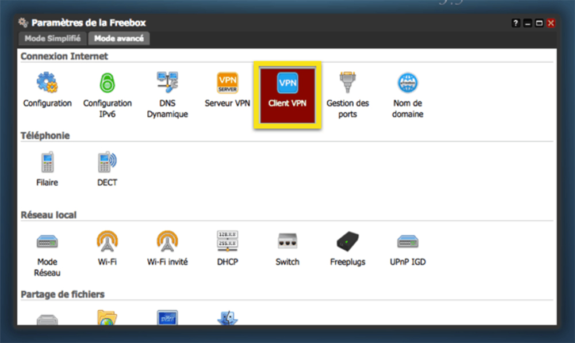
Task: Maximize the Paramètres de la Freebox window
Action: tap(539, 23)
